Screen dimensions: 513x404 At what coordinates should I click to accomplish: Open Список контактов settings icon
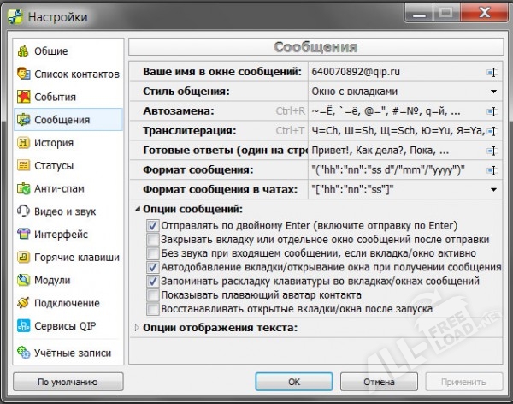pyautogui.click(x=23, y=74)
